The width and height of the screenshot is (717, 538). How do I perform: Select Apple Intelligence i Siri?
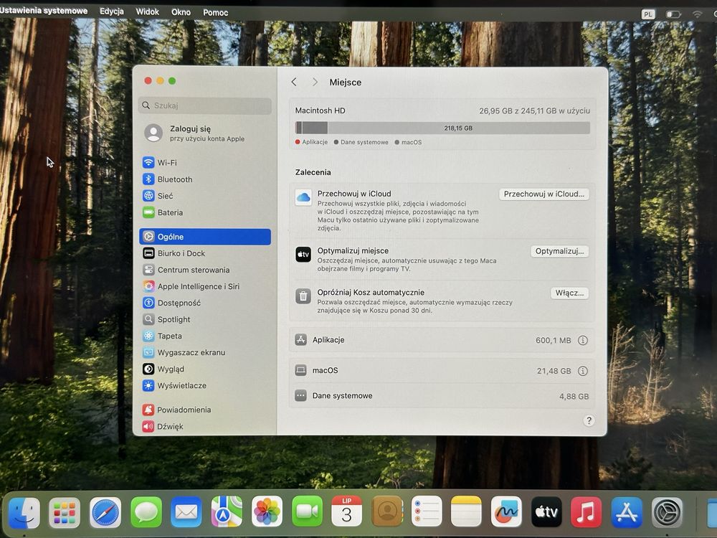pos(205,286)
